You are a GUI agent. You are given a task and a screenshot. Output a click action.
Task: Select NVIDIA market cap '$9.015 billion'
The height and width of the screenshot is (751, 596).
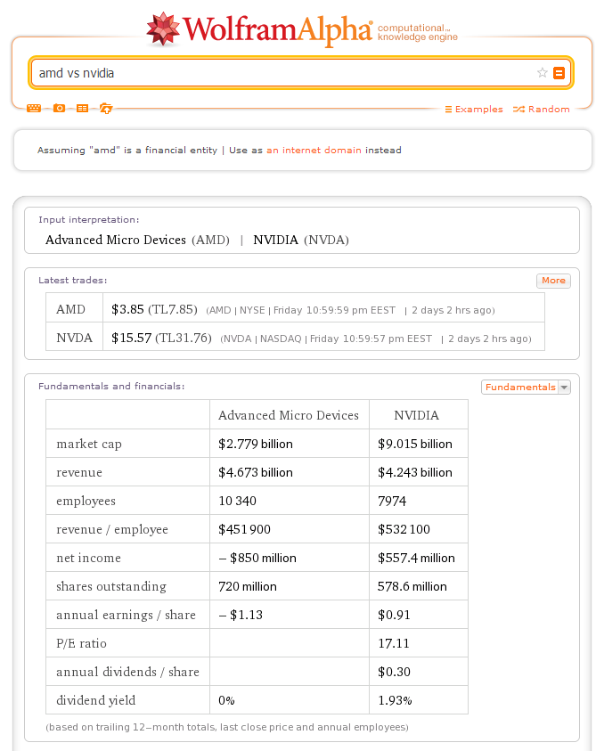(415, 444)
